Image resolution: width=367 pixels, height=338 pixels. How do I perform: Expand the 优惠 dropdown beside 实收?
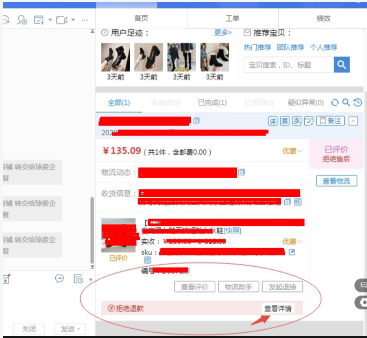click(x=292, y=241)
